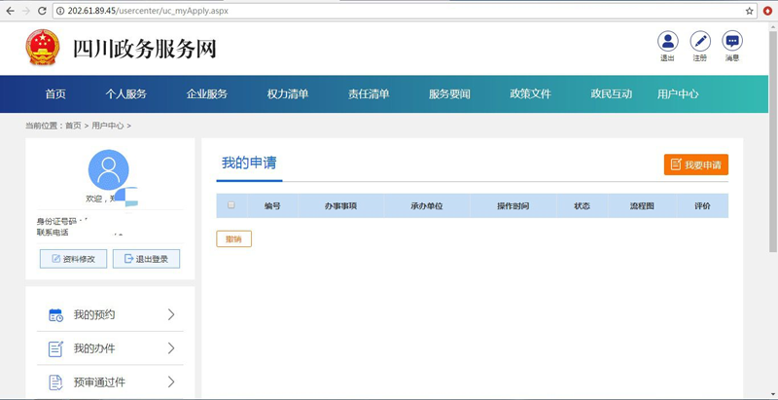Image resolution: width=778 pixels, height=400 pixels.
Task: Click the 预审通过件 file icon
Action: coord(55,382)
